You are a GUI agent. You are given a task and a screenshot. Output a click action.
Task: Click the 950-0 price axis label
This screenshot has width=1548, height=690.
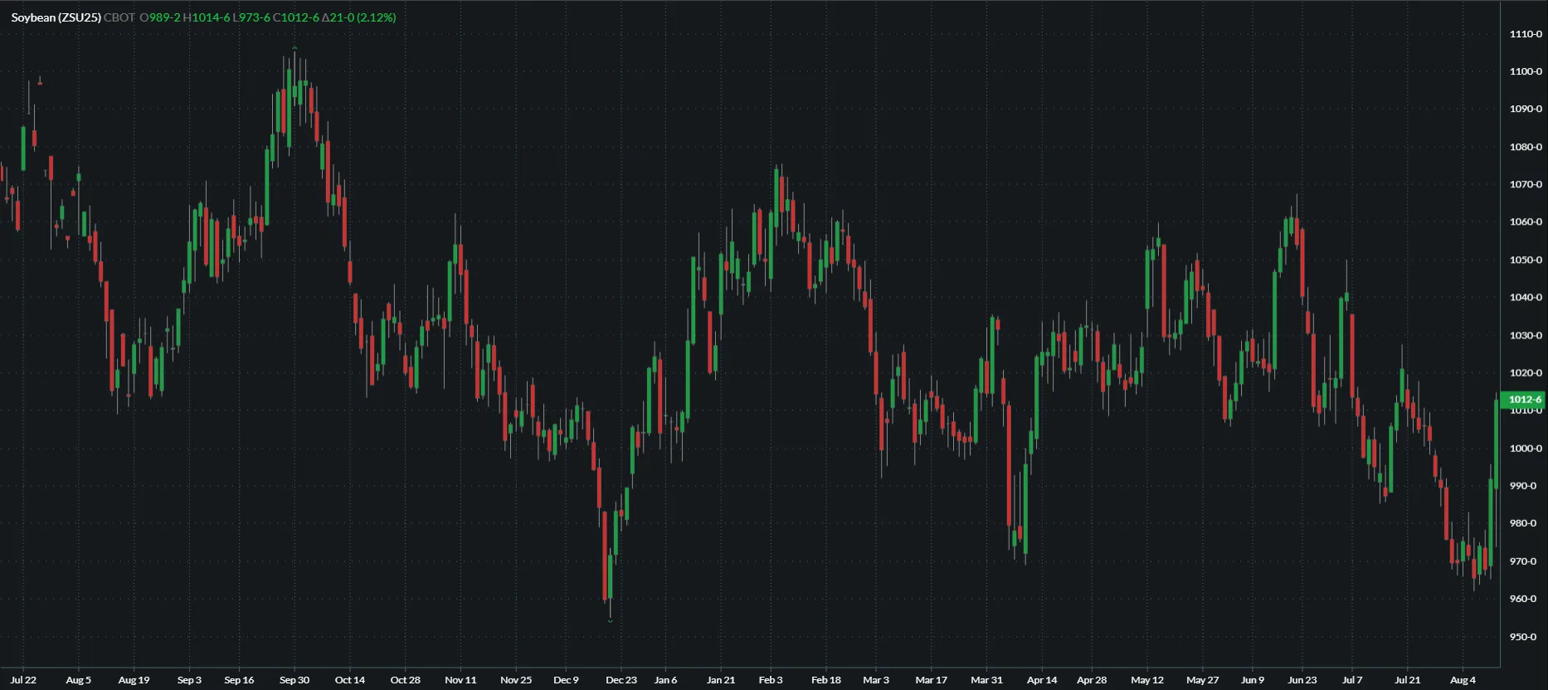1523,637
